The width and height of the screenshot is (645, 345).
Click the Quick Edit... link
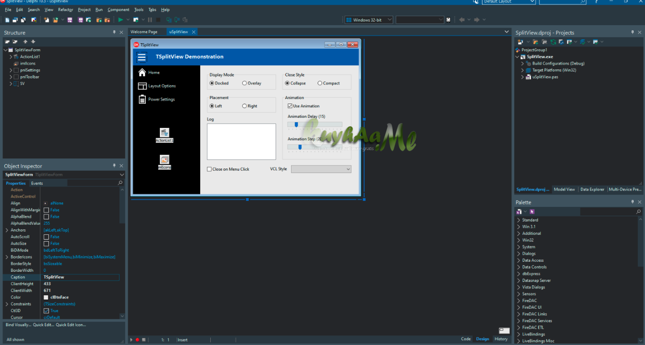click(x=43, y=325)
